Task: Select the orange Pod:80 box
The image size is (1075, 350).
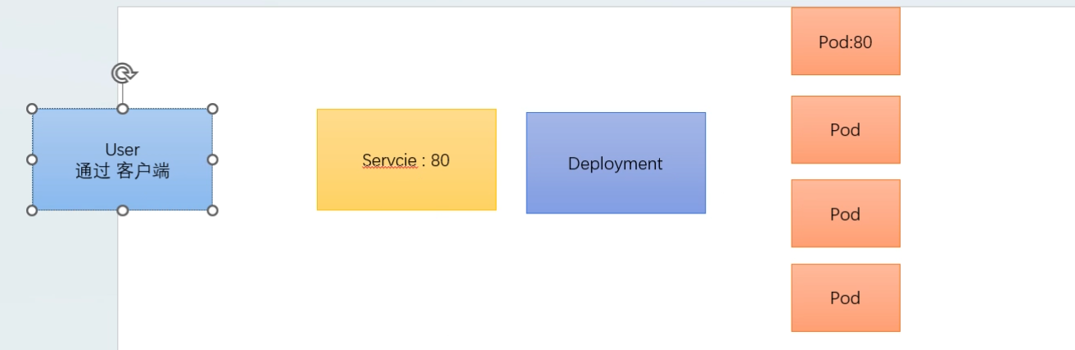Action: (x=845, y=57)
